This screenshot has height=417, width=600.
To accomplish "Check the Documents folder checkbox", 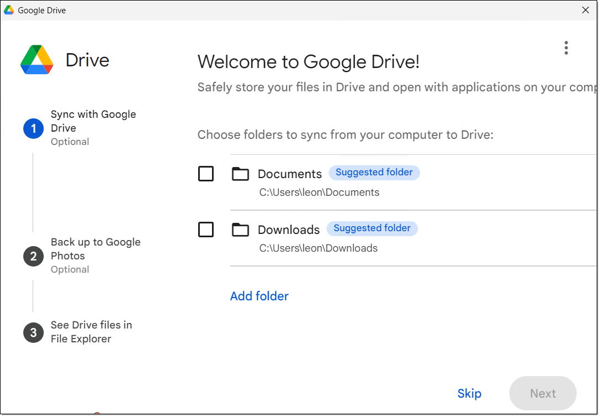I will (206, 174).
